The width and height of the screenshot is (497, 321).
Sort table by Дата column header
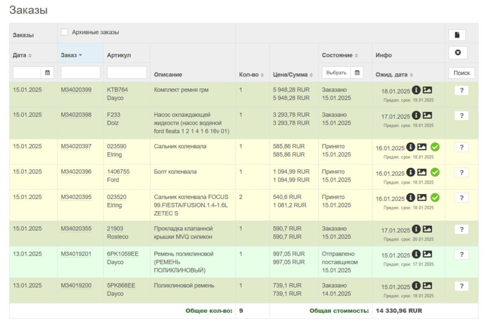[x=22, y=55]
